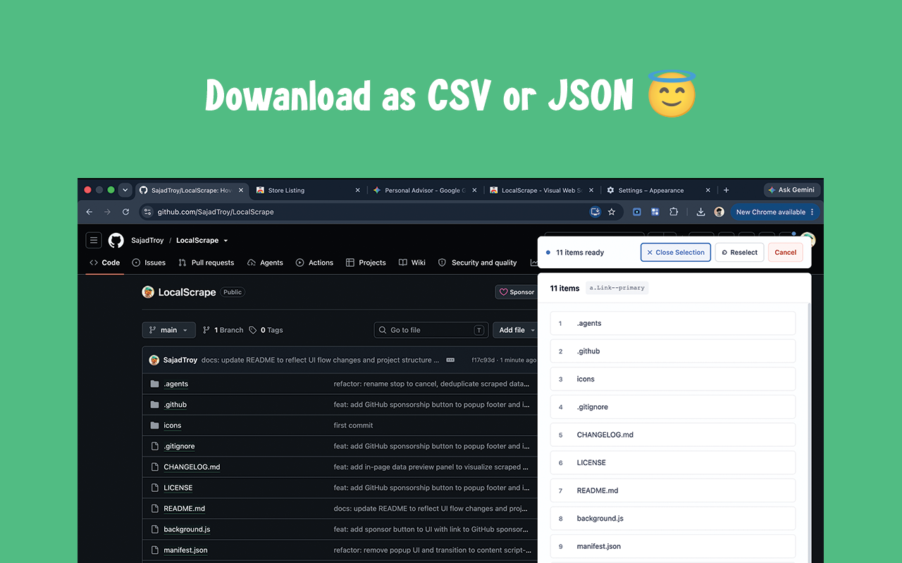902x563 pixels.
Task: Click the Public badge beside LocalScrape
Action: [233, 292]
